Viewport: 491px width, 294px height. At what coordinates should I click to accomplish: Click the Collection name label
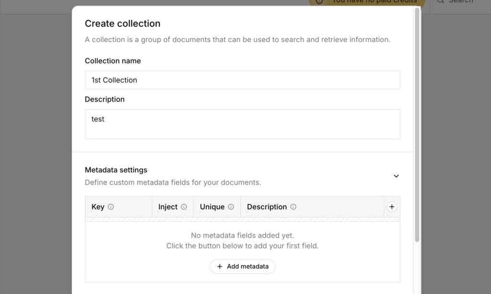point(113,61)
